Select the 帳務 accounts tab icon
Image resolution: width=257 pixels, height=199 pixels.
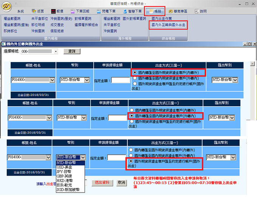pyautogui.click(x=151, y=11)
